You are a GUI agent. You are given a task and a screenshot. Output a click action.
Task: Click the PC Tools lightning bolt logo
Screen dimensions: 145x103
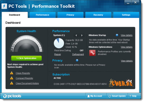tap(4, 6)
